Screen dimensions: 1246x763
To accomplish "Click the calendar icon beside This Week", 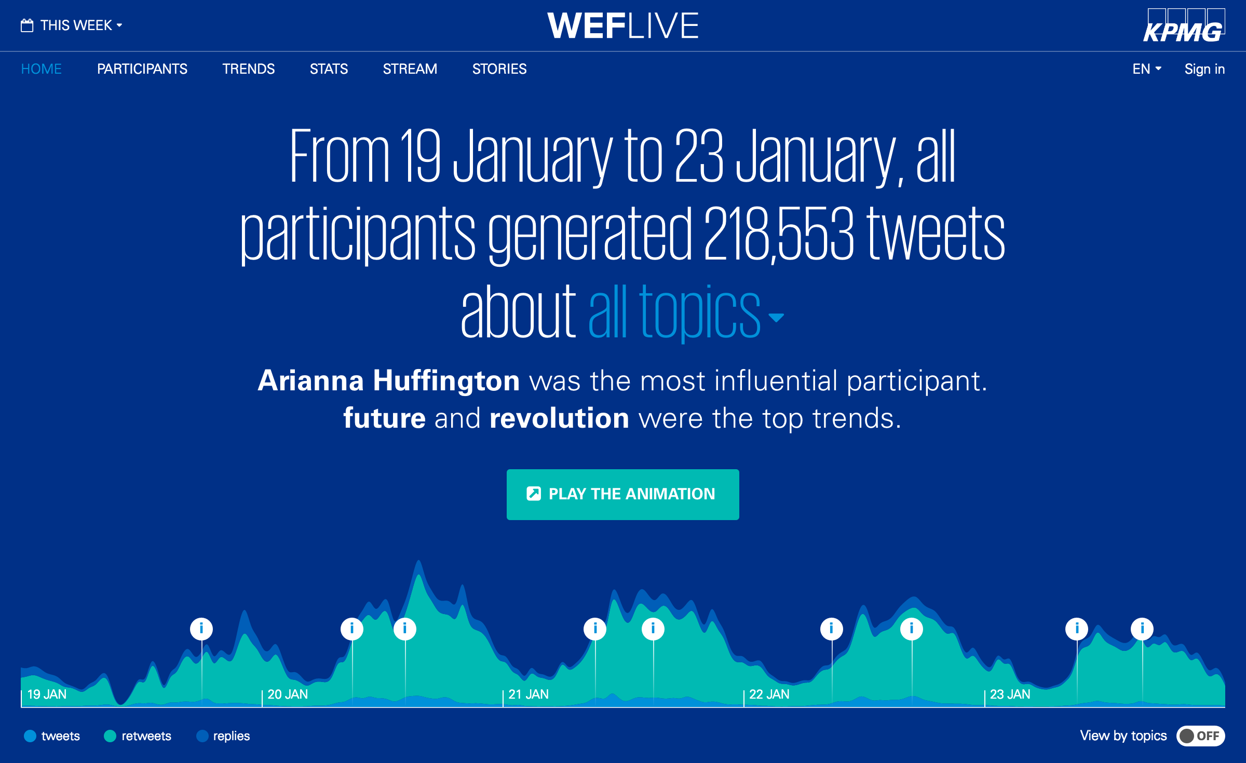I will pyautogui.click(x=27, y=25).
